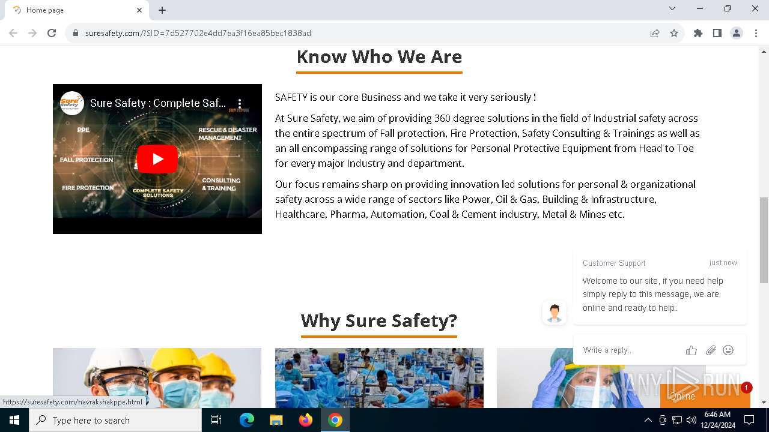Play the Sure Safety YouTube video
This screenshot has width=769, height=432.
click(x=157, y=159)
